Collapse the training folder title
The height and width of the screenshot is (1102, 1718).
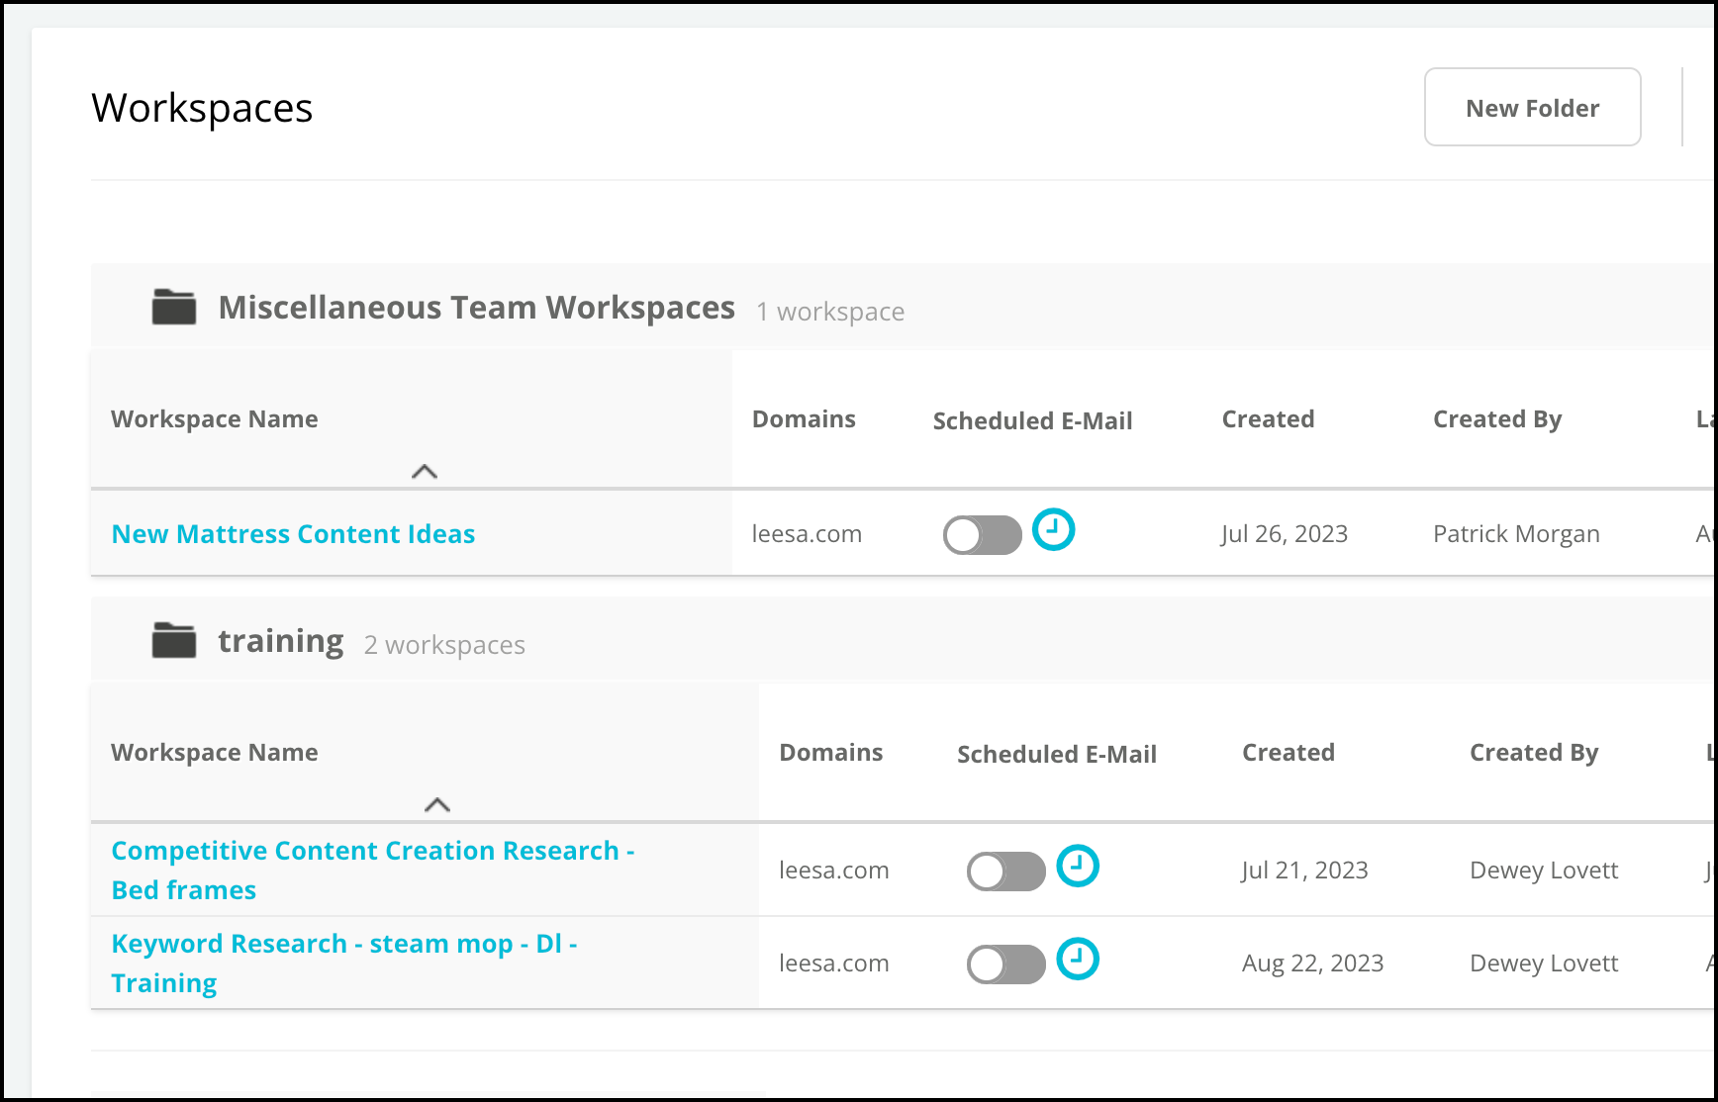[x=281, y=642]
